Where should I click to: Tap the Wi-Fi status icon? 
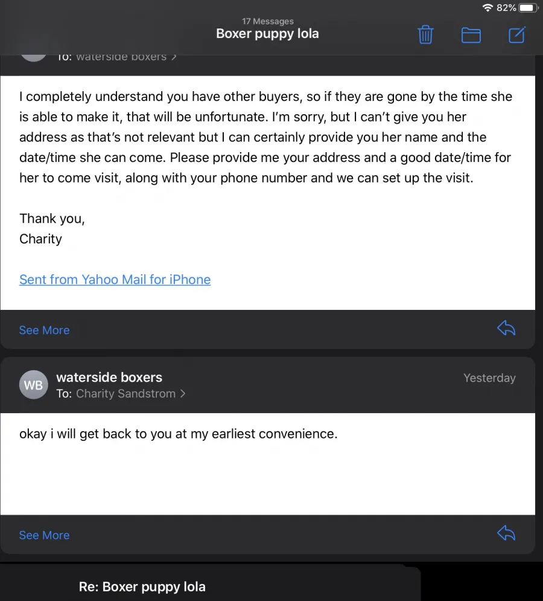tap(487, 8)
